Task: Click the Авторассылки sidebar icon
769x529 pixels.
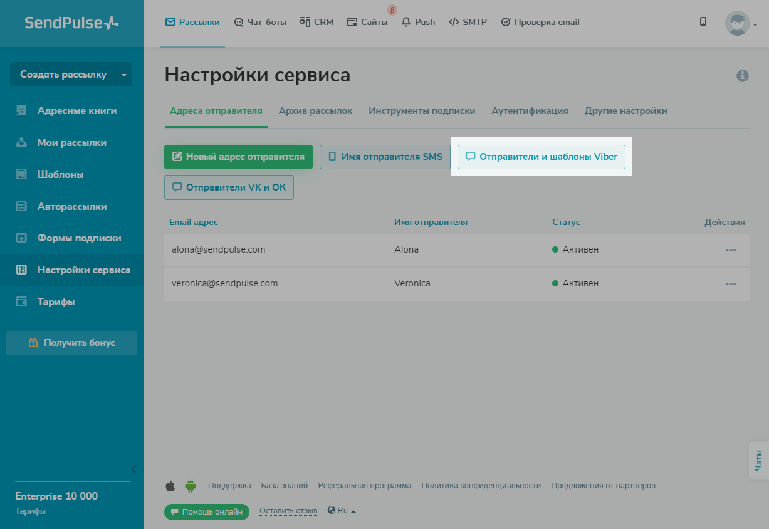Action: tap(21, 207)
